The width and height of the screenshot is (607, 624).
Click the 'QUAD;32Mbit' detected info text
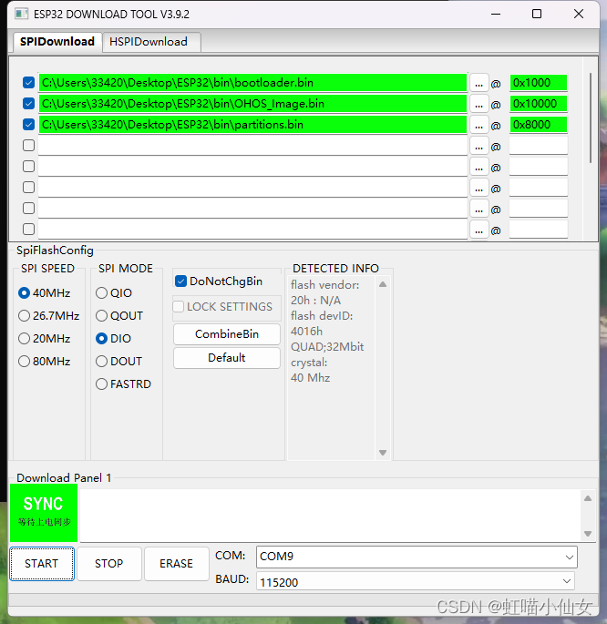click(x=327, y=347)
